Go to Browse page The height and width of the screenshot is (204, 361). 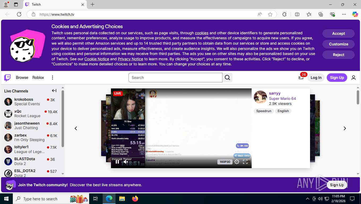coord(22,78)
